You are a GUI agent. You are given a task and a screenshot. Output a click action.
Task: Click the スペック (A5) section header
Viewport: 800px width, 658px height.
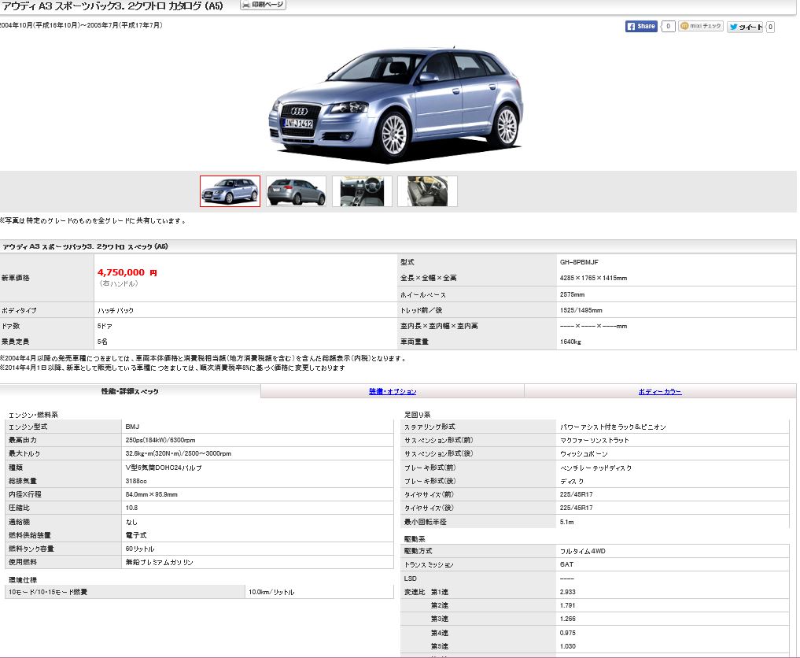(x=85, y=246)
